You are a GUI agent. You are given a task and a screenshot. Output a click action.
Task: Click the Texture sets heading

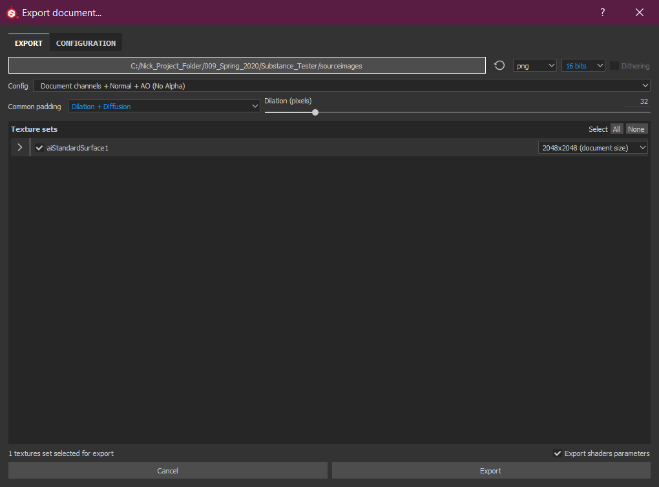point(34,129)
